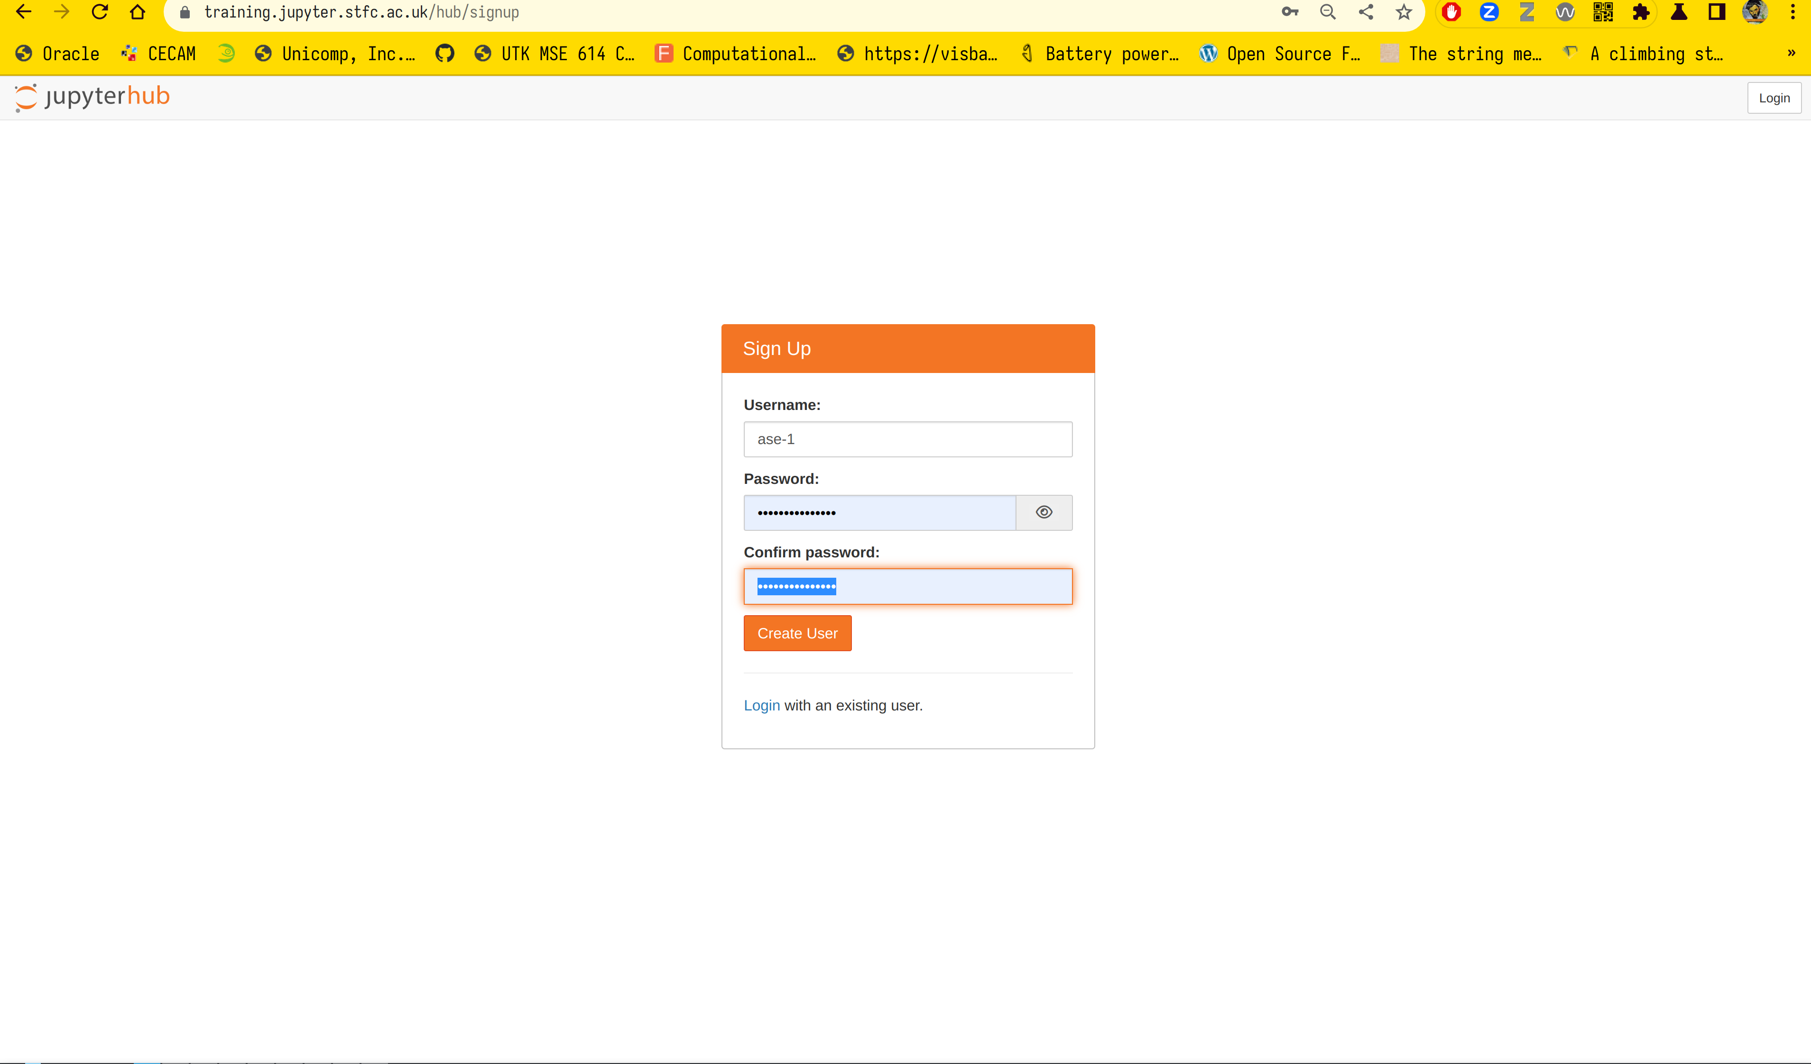Image resolution: width=1811 pixels, height=1064 pixels.
Task: Open the Unicomp, Inc. bookmark
Action: 336,54
